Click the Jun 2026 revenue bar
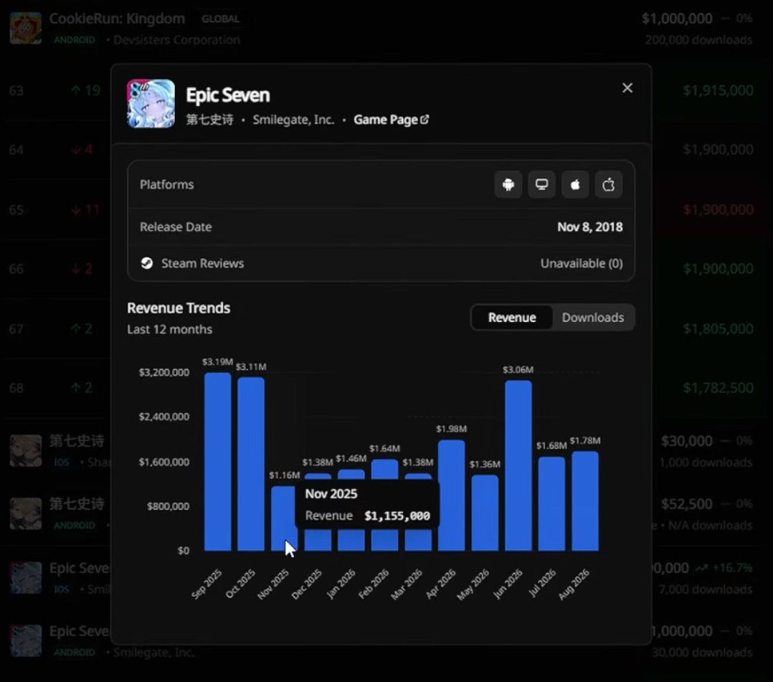Viewport: 773px width, 682px height. 518,465
